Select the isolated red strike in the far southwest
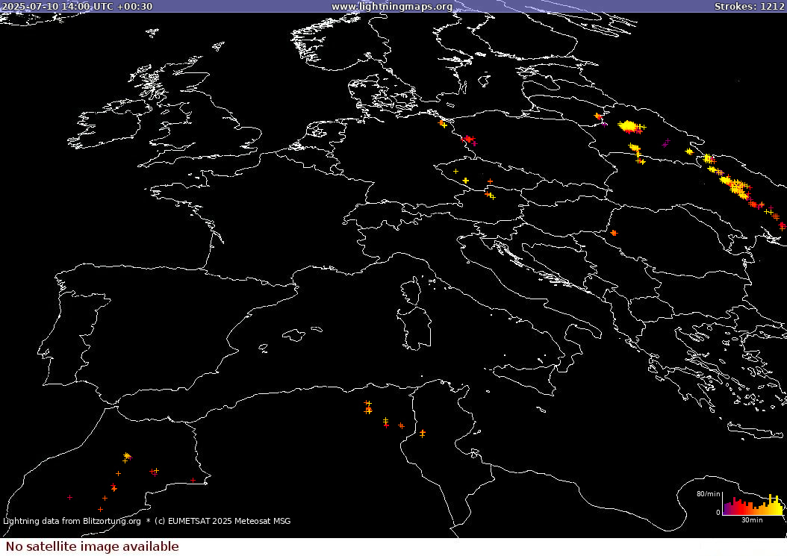Image resolution: width=787 pixels, height=556 pixels. tap(69, 497)
